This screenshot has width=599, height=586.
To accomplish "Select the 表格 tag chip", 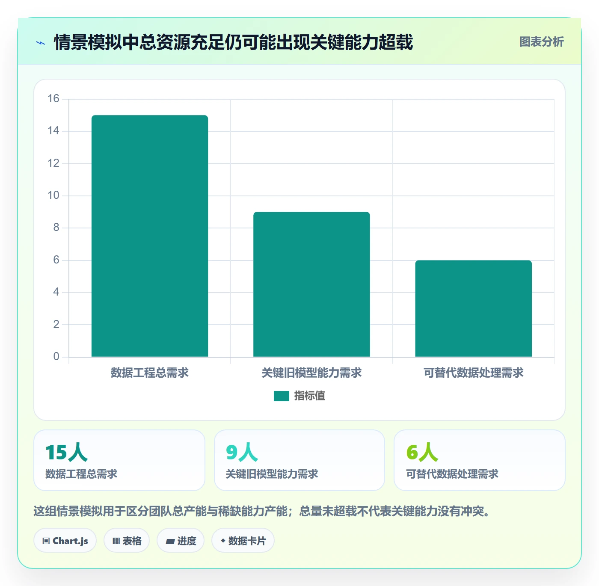I will (127, 541).
